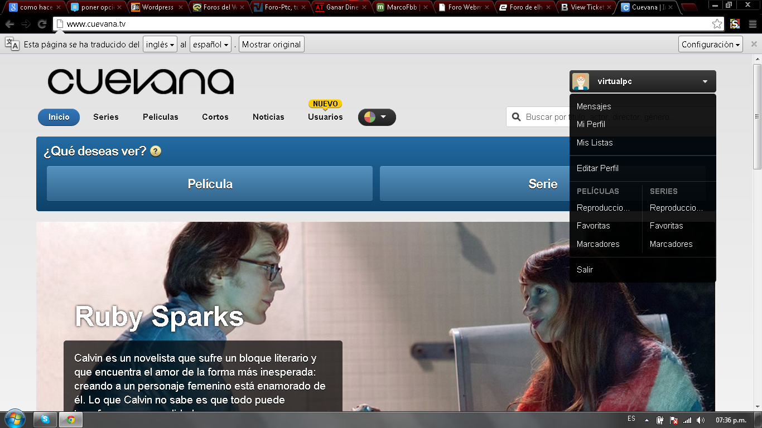Click the network signal tray icon

[687, 420]
